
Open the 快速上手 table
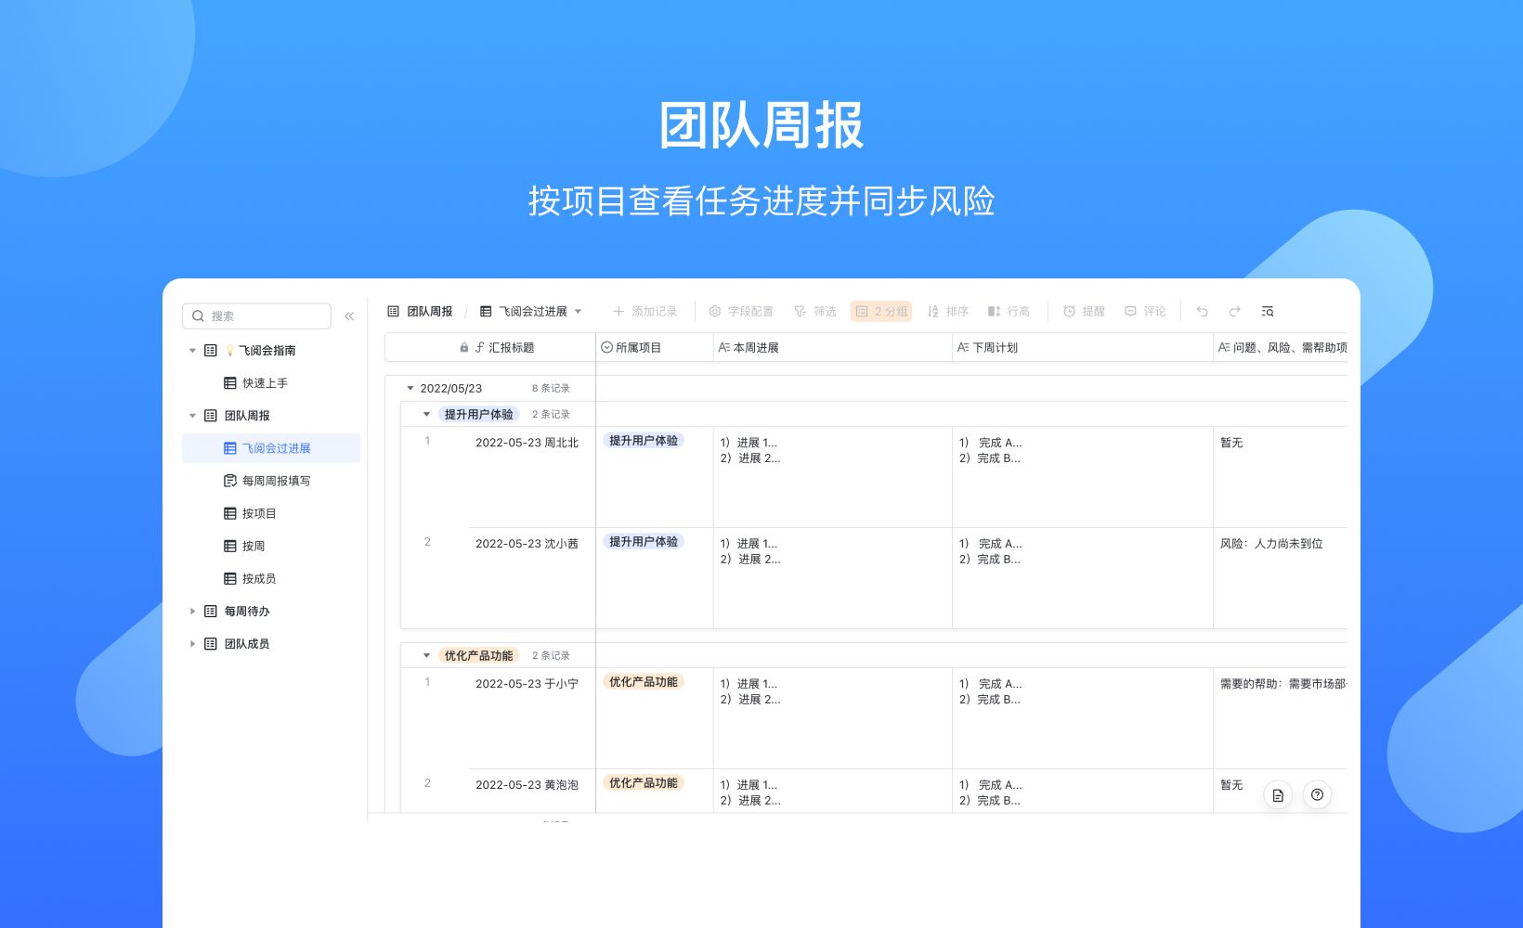tap(265, 383)
